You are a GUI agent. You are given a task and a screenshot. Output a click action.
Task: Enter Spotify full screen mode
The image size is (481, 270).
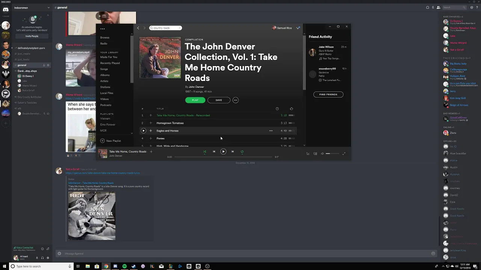(344, 153)
